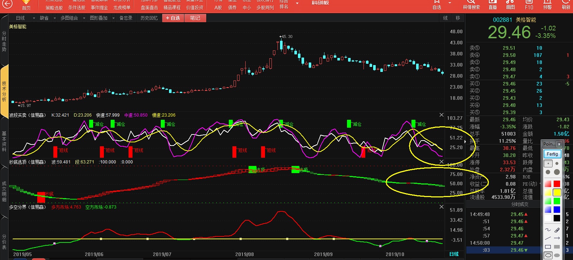Pick the white color swatch
573x260 pixels.
548,218
